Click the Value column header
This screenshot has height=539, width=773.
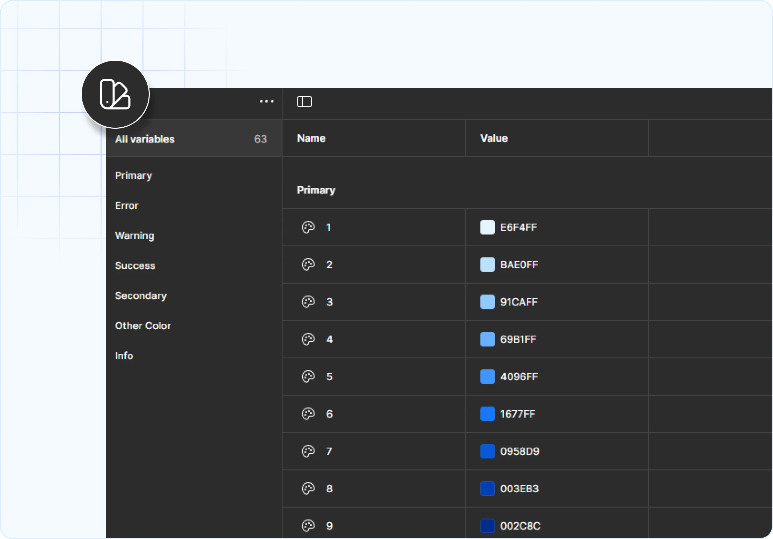pyautogui.click(x=494, y=138)
